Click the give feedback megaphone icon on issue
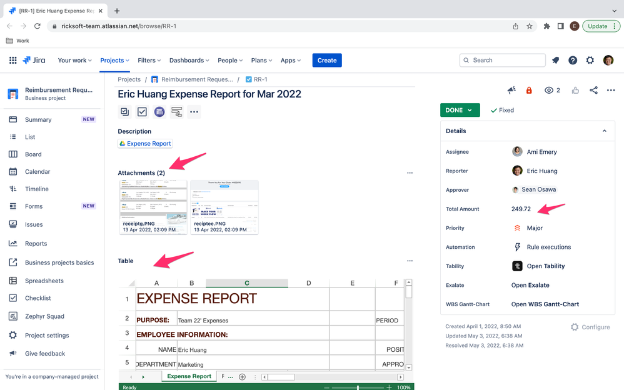Viewport: 624px width, 390px height. (512, 91)
